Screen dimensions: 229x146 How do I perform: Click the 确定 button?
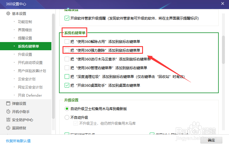(x=211, y=140)
